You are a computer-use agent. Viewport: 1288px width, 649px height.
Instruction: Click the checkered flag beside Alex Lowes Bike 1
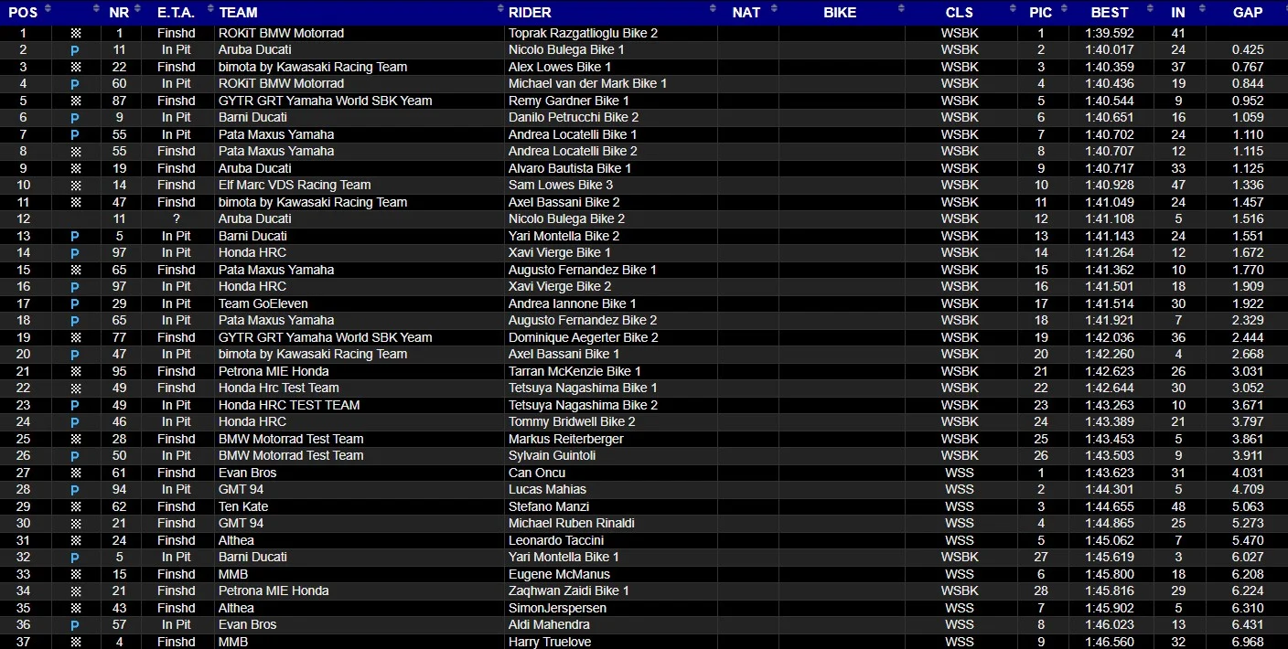(x=75, y=67)
